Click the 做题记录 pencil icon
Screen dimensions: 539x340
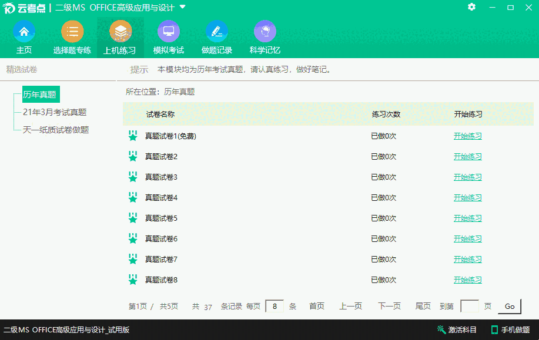(216, 31)
